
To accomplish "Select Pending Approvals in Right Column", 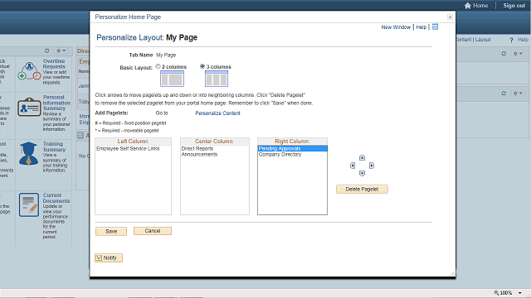I will tap(292, 149).
